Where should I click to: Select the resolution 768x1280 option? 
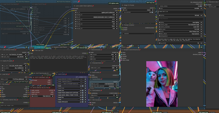[43, 96]
